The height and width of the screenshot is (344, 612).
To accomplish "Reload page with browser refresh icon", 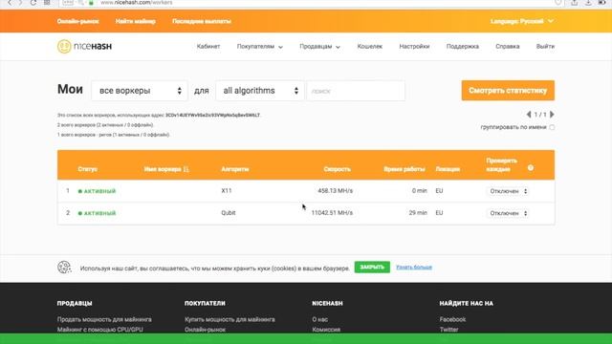I will 33,3.
